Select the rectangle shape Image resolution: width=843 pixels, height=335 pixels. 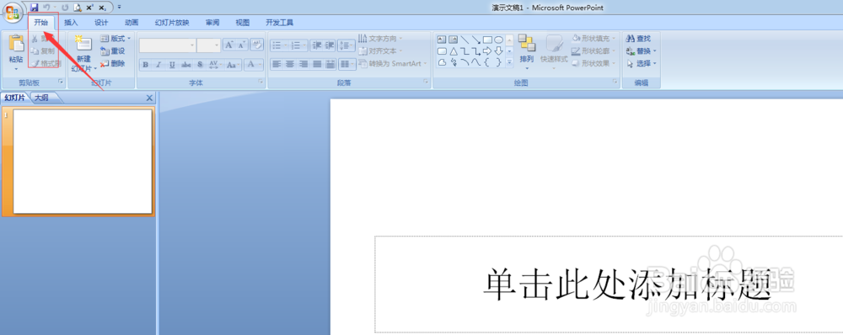[487, 40]
